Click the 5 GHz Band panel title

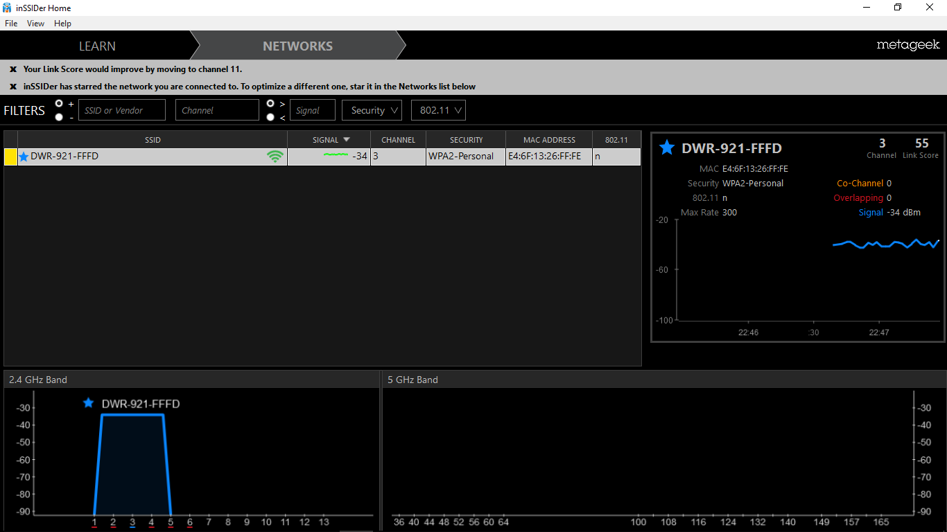pos(412,380)
